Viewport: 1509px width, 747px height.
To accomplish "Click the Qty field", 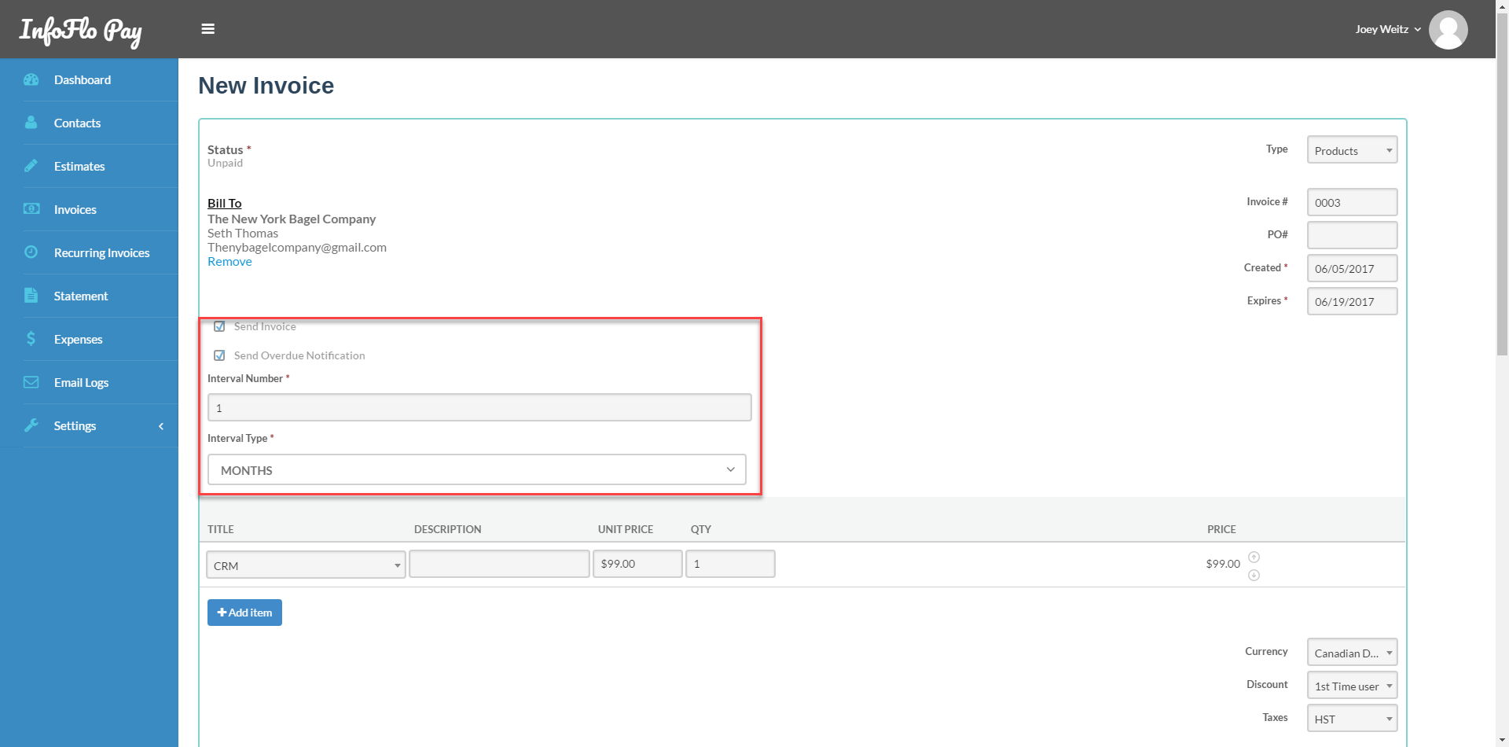I will click(730, 564).
